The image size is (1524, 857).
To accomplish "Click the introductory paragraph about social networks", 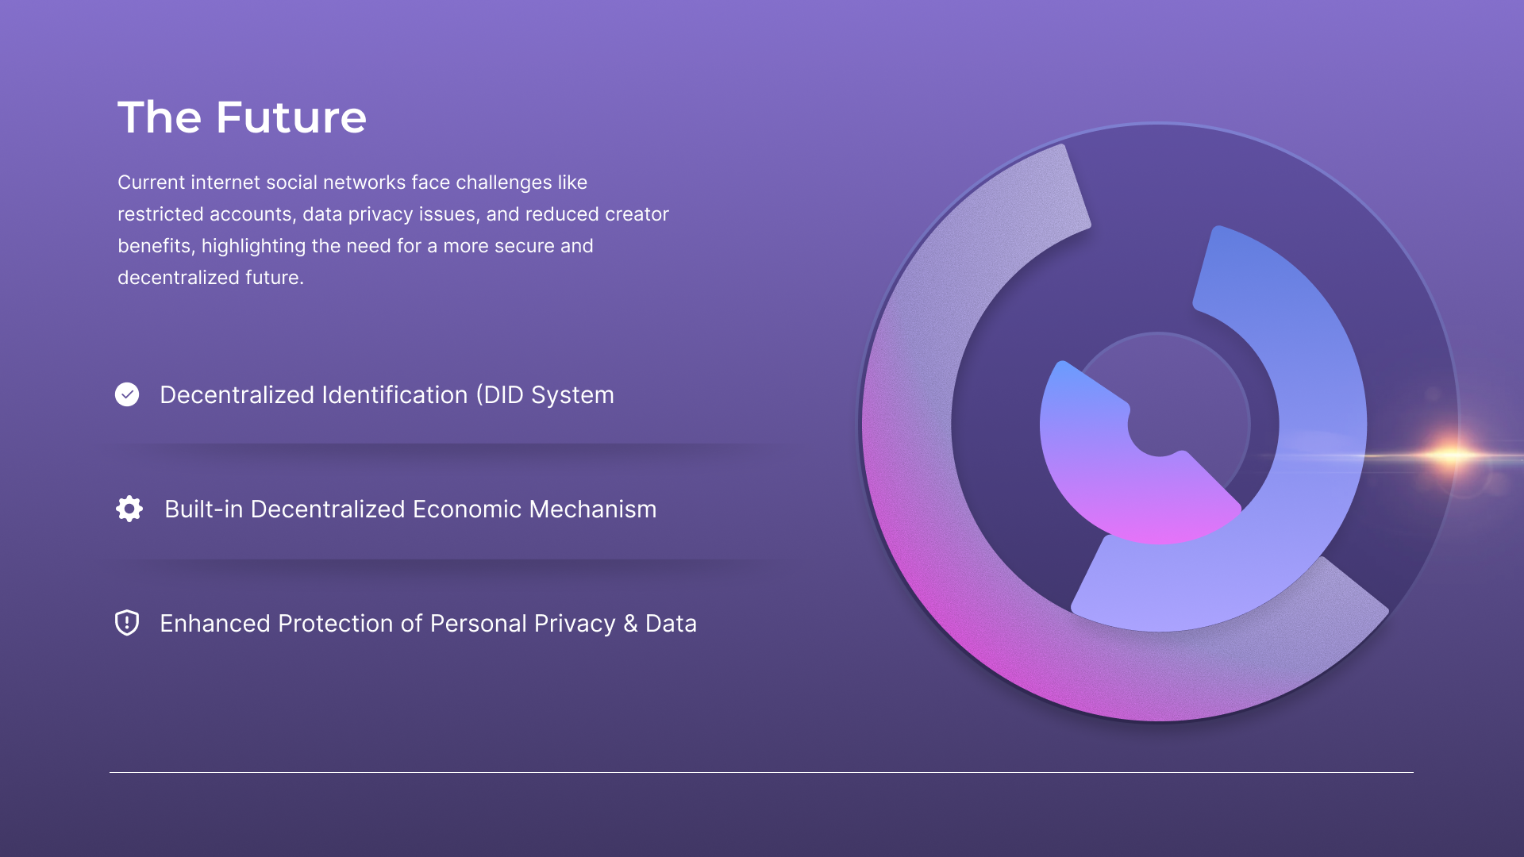I will (393, 229).
